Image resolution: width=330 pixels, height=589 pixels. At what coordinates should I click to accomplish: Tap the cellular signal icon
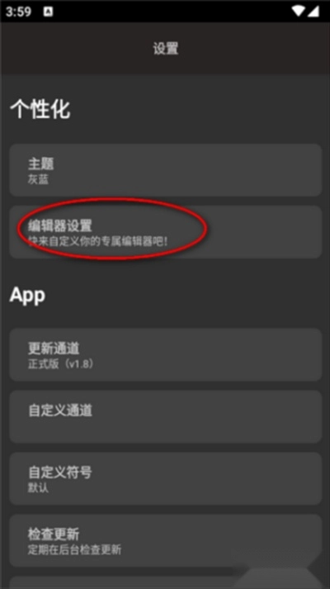tap(313, 12)
